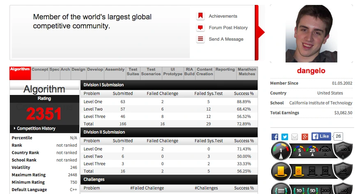355x194 pixels.
Task: Click the gauge badge showing 25
Action: click(312, 151)
